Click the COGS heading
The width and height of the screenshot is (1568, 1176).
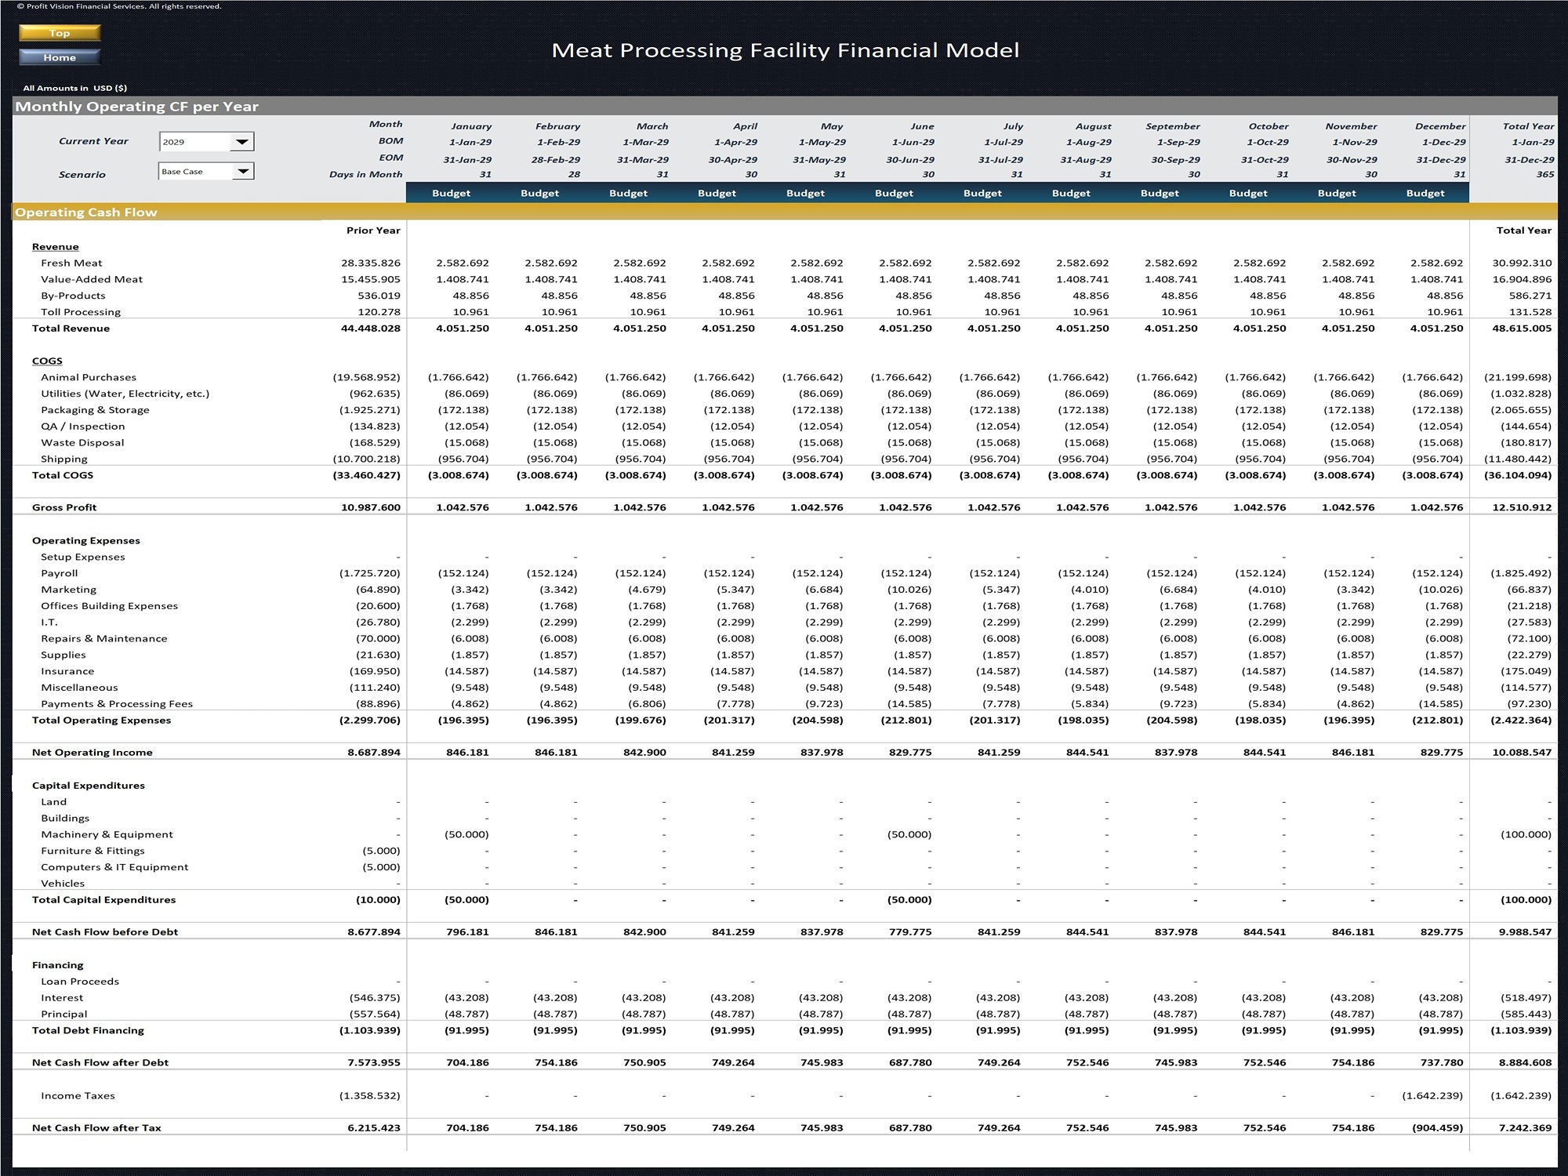pos(47,361)
